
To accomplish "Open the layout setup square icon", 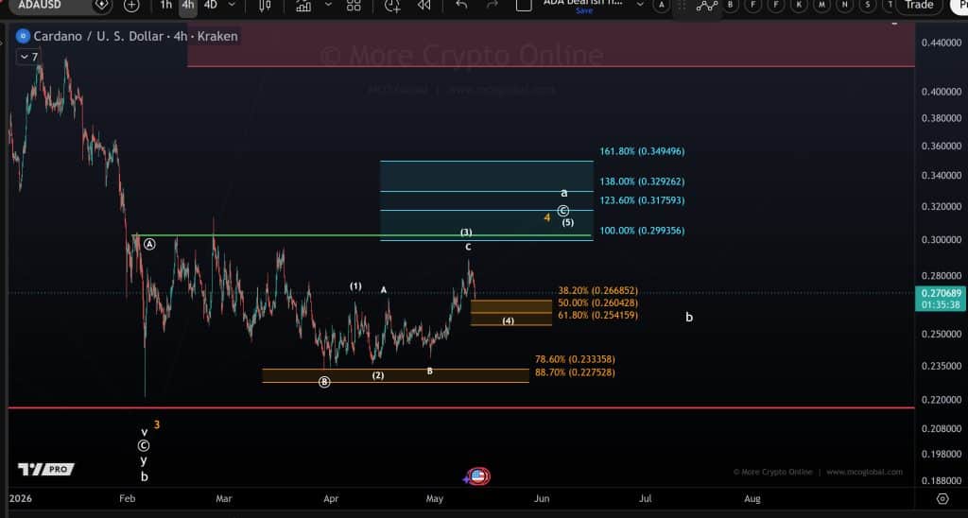I will point(524,6).
